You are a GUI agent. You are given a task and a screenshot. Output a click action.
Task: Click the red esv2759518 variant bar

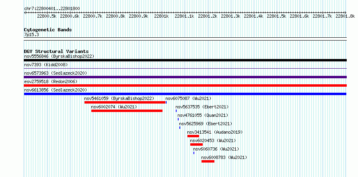click(x=185, y=85)
